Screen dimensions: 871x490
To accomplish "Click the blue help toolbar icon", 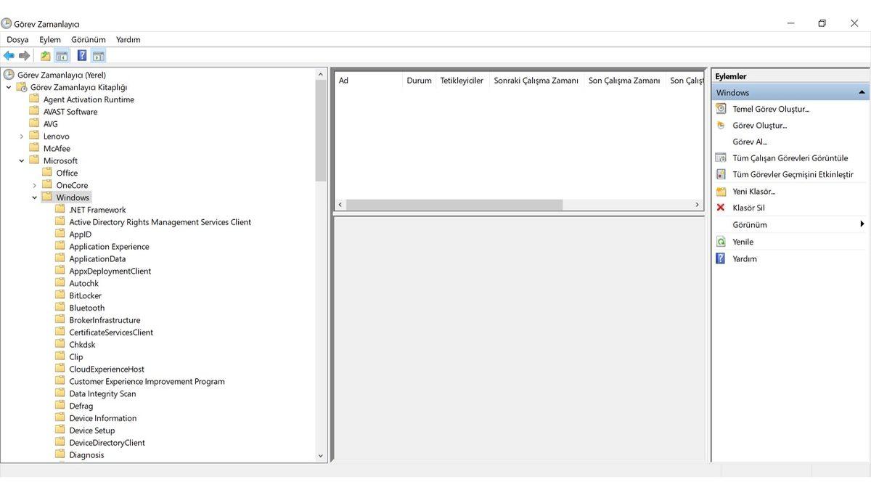I will point(82,56).
